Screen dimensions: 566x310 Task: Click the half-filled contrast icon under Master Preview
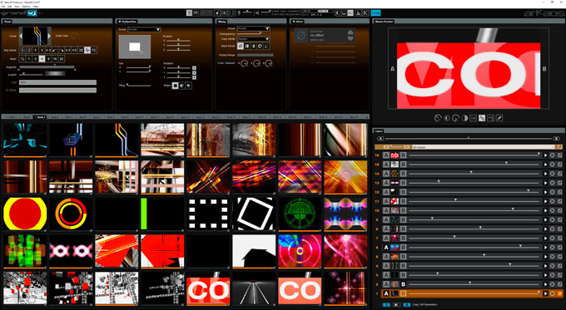[464, 118]
